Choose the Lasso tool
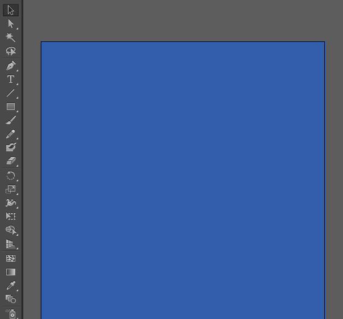This screenshot has width=343, height=319. [x=11, y=51]
